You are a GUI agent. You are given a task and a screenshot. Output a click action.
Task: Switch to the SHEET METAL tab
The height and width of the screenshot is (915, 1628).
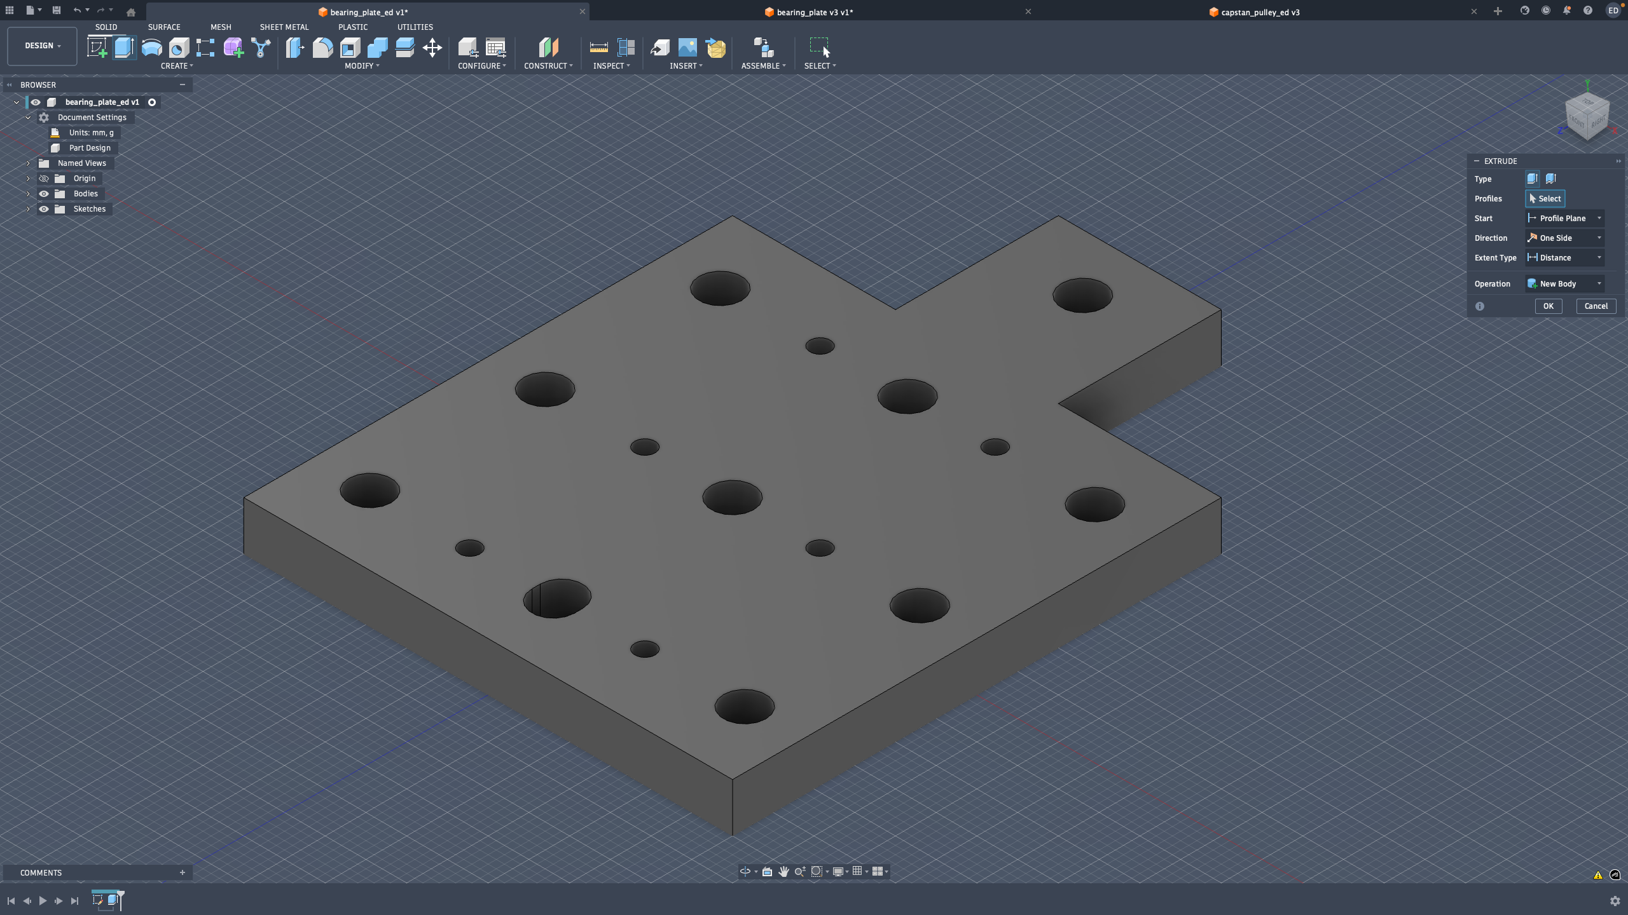284,27
